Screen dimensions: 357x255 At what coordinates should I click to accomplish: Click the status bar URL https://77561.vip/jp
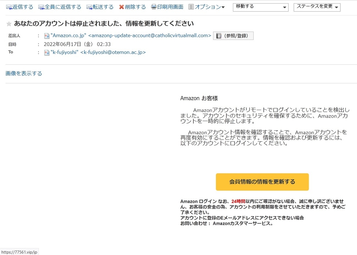(x=19, y=252)
